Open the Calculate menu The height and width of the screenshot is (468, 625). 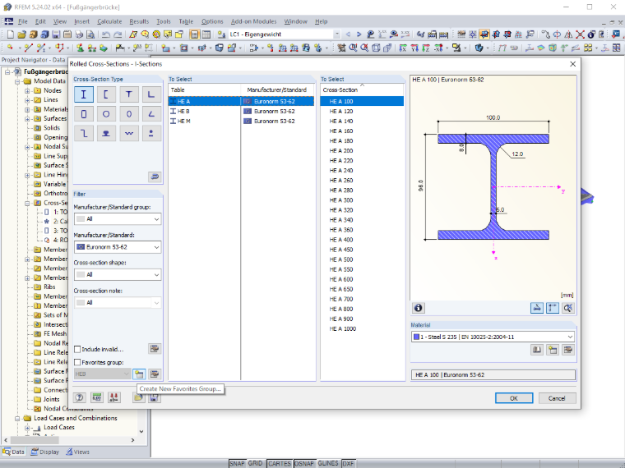tap(109, 21)
